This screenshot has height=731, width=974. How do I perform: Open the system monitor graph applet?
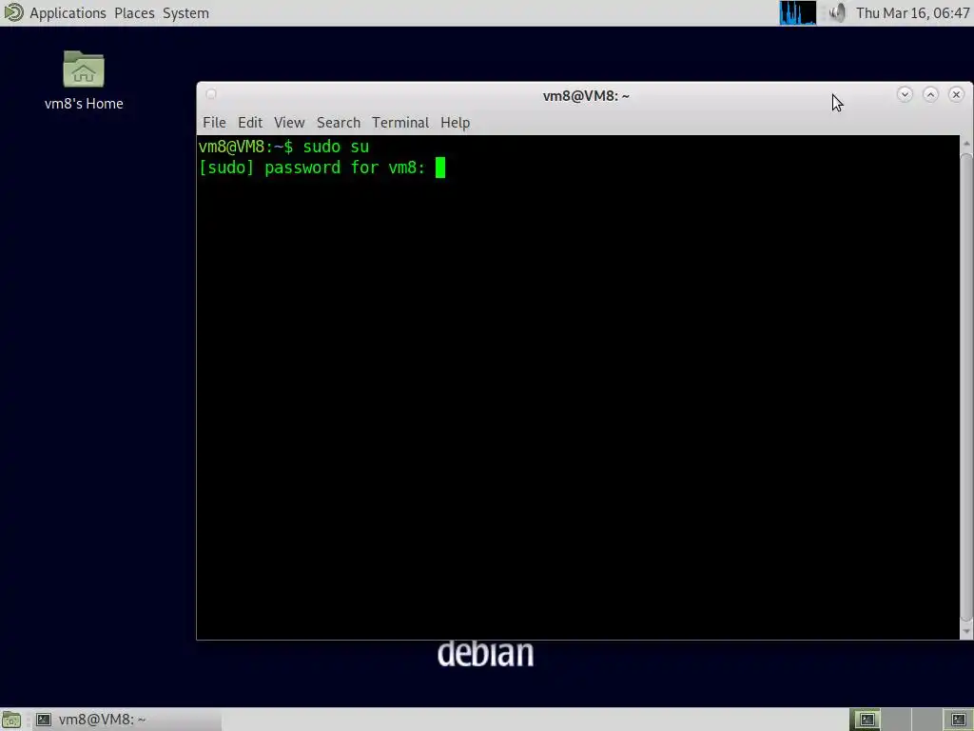coord(798,13)
